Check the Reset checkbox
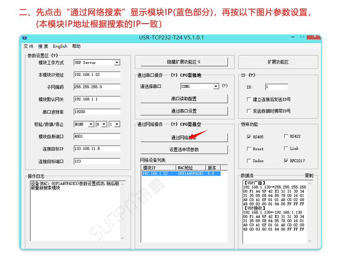 coord(249,149)
